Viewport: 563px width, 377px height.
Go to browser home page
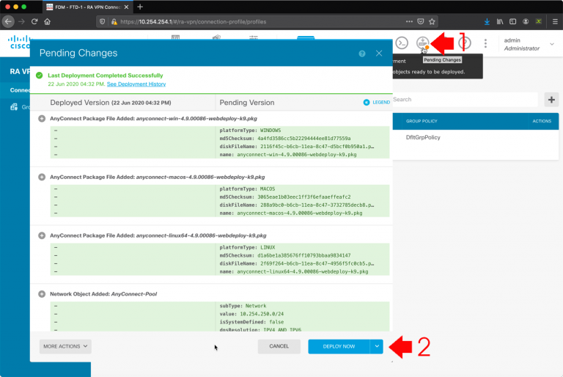pyautogui.click(x=48, y=21)
